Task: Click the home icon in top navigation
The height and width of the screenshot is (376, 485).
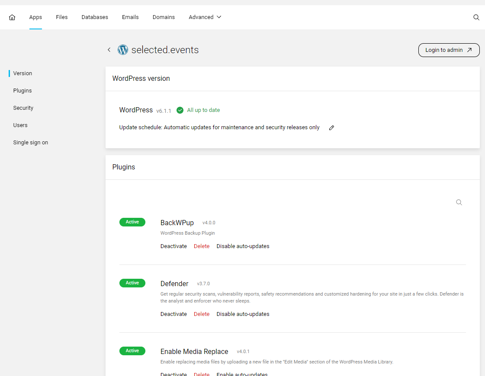Action: (x=12, y=17)
